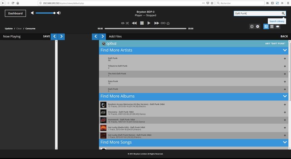Open the browser library icon

(267, 3)
